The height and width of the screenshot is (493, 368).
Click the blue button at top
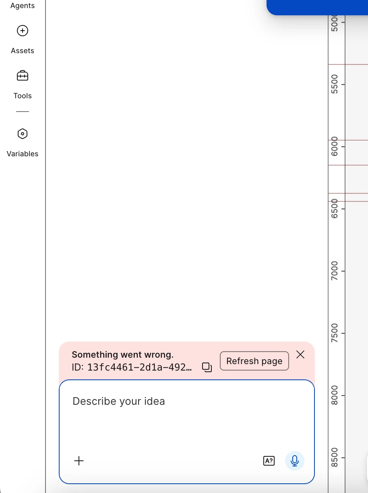coord(317,7)
